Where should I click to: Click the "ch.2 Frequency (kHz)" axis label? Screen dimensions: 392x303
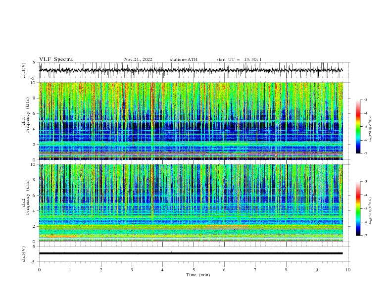[x=26, y=197]
